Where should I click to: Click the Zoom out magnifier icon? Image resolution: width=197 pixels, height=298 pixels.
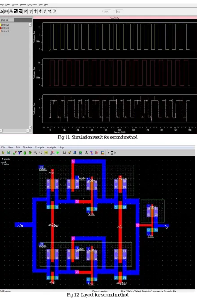tap(40, 153)
